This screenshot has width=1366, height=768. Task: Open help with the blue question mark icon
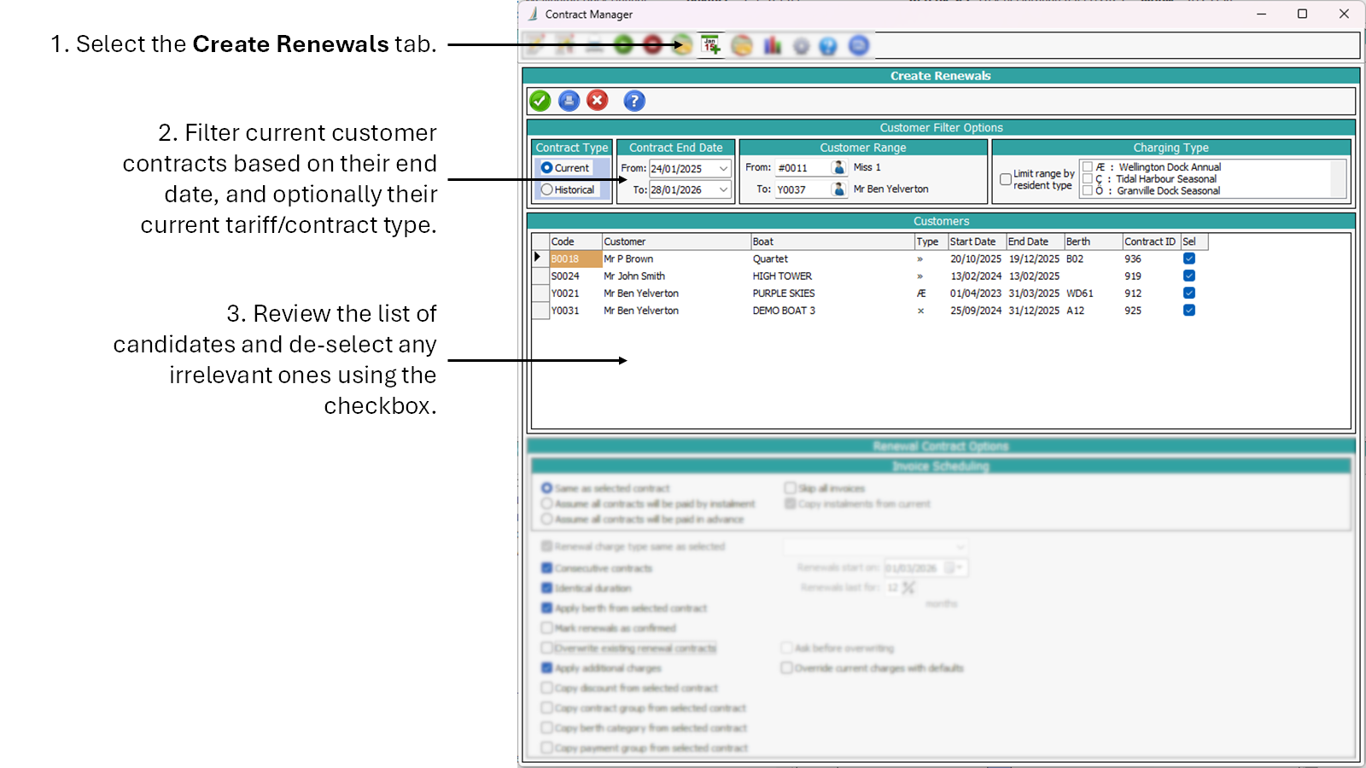(633, 101)
